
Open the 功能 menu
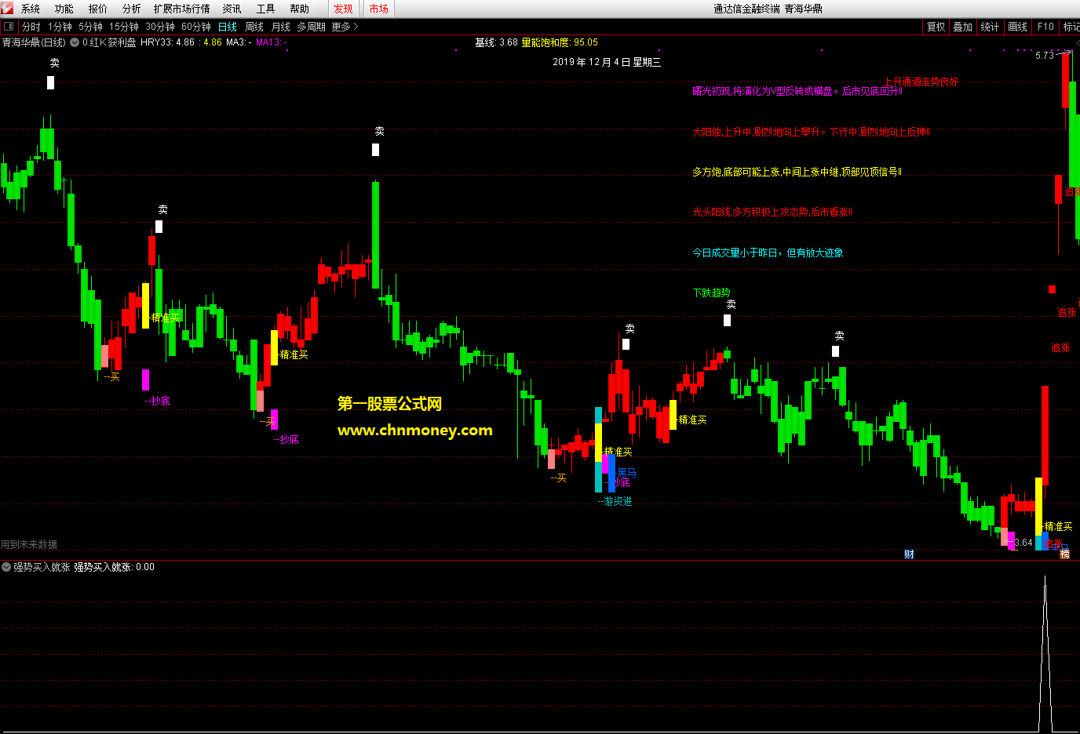tap(64, 9)
